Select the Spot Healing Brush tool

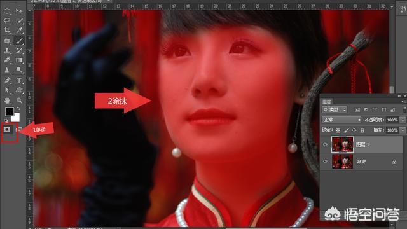(x=7, y=41)
